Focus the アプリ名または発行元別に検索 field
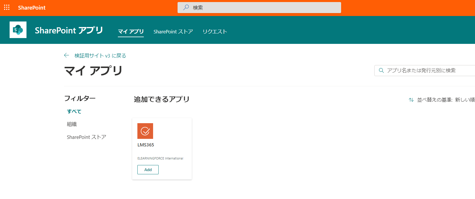The image size is (475, 199). click(x=425, y=70)
